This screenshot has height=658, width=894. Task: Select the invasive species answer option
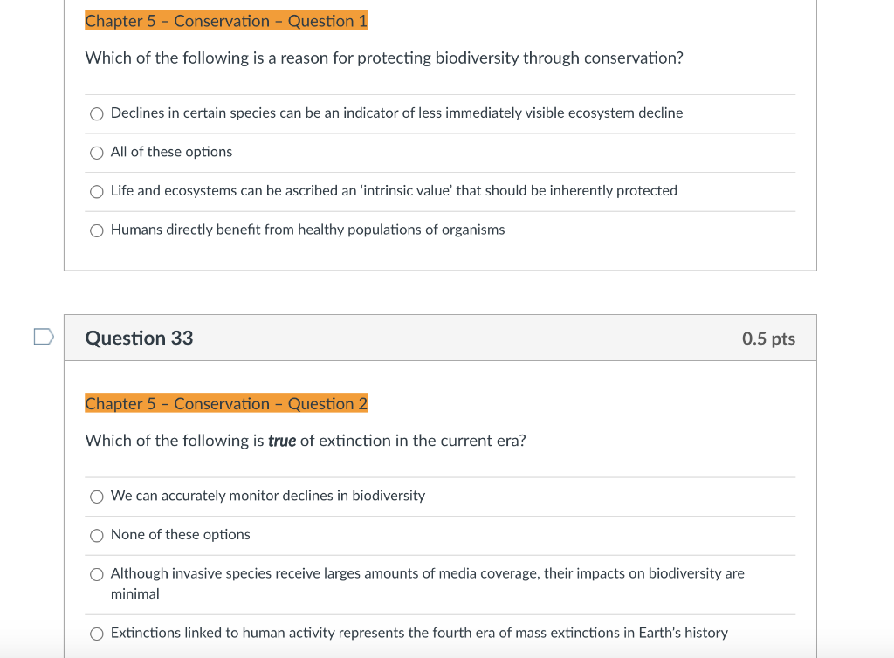[x=96, y=573]
